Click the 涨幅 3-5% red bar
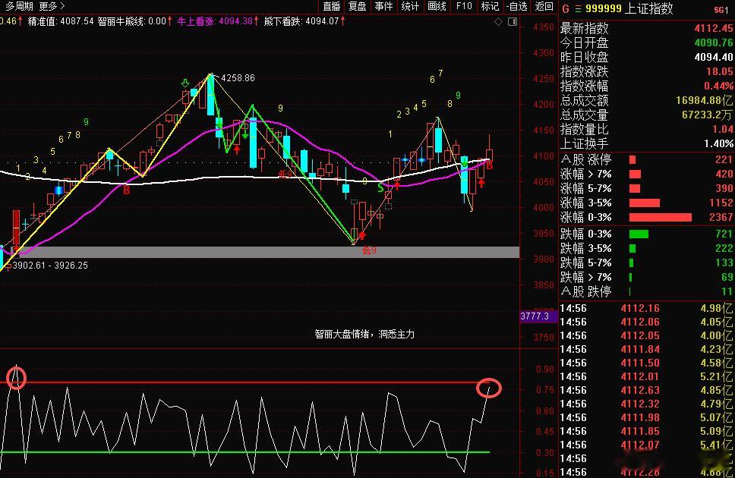 coord(644,203)
